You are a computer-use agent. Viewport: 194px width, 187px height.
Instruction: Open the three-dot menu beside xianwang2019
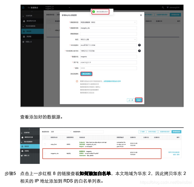tap(182, 8)
